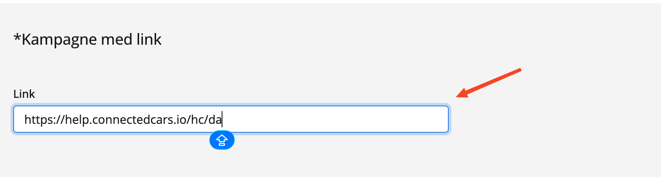The height and width of the screenshot is (177, 661).
Task: Click the upward arrow glyph in the blue badge
Action: [x=222, y=138]
